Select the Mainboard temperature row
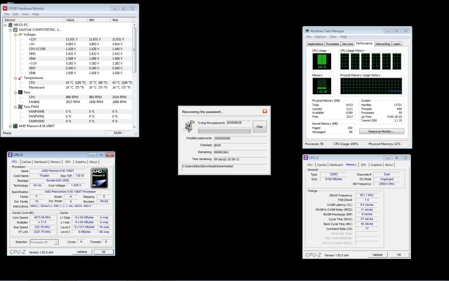Image resolution: width=449 pixels, height=281 pixels. click(67, 87)
